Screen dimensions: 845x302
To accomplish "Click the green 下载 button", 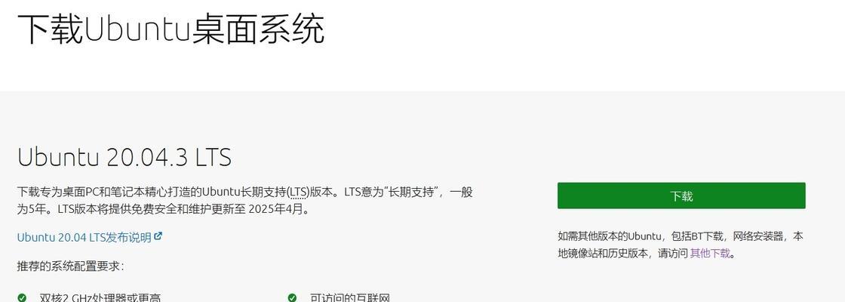I will pos(681,196).
